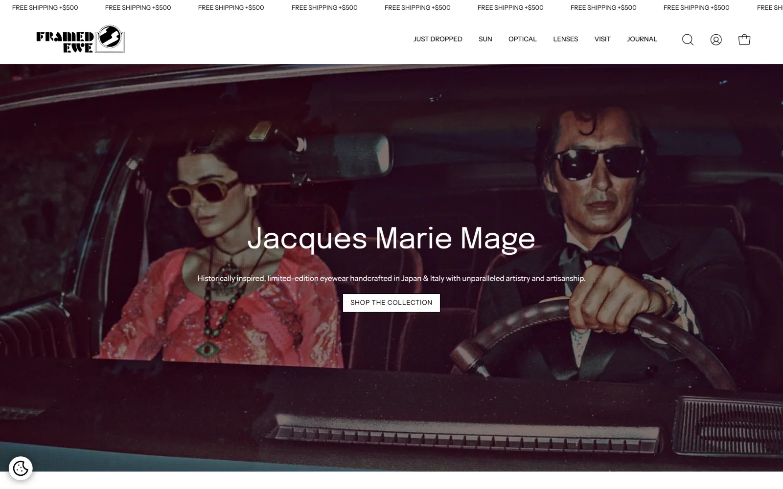Open the Journal menu item

tap(642, 39)
